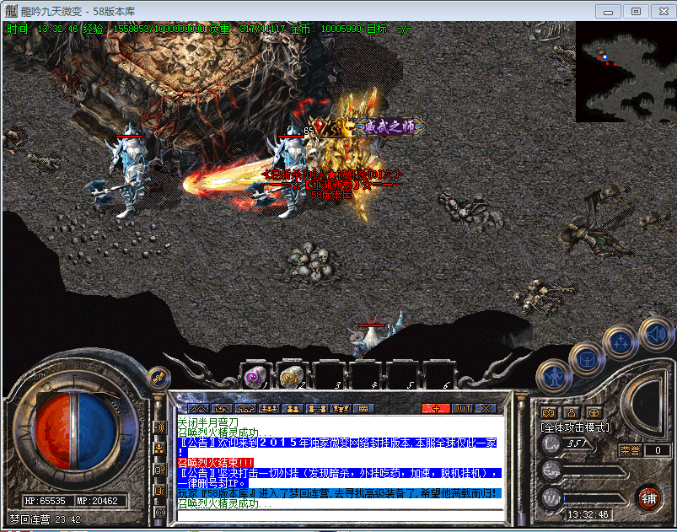Use the purple swirl scroll in belt slot 1
Screen dimensions: 677x532
255,377
